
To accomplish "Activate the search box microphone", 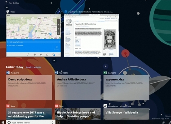I will 53,122.
